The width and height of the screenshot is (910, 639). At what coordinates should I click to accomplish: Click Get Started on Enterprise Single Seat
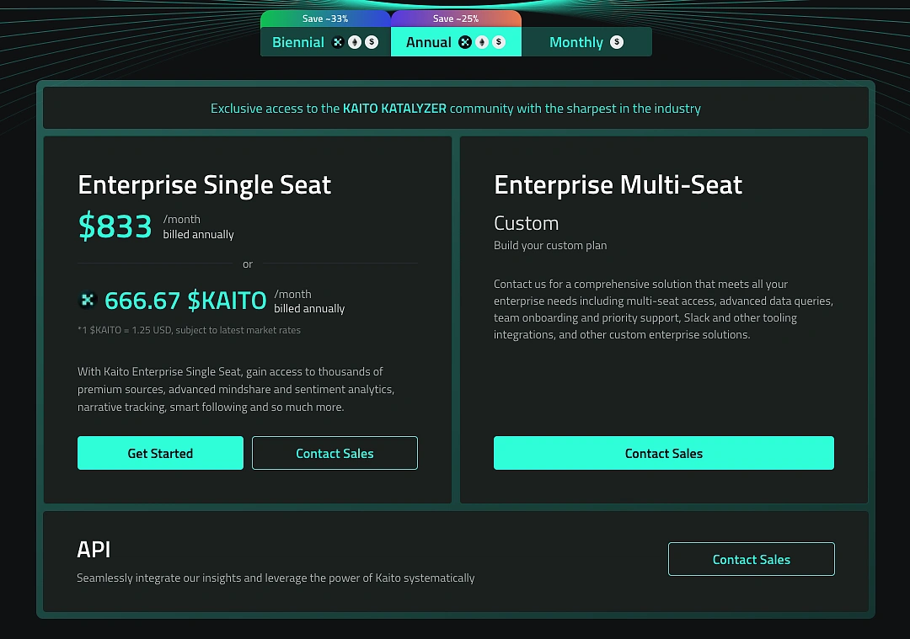point(160,453)
